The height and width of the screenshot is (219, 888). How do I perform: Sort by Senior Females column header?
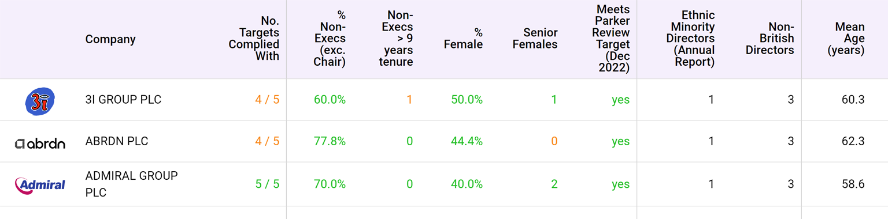click(535, 39)
